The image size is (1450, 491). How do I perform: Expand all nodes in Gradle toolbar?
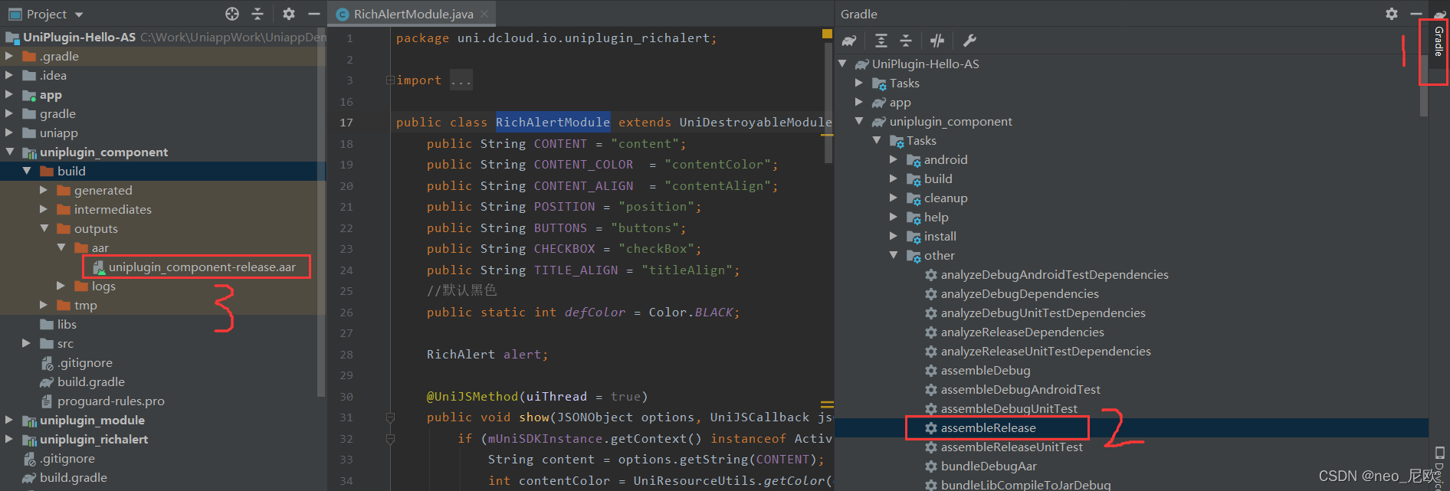881,41
